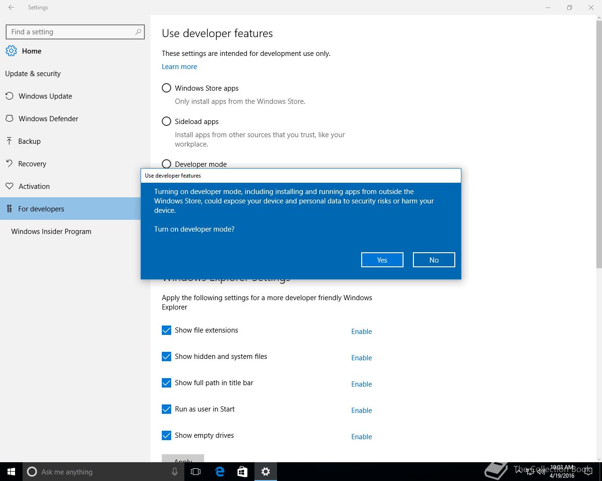Click the back arrow in Settings title bar
Image resolution: width=602 pixels, height=481 pixels.
11,8
